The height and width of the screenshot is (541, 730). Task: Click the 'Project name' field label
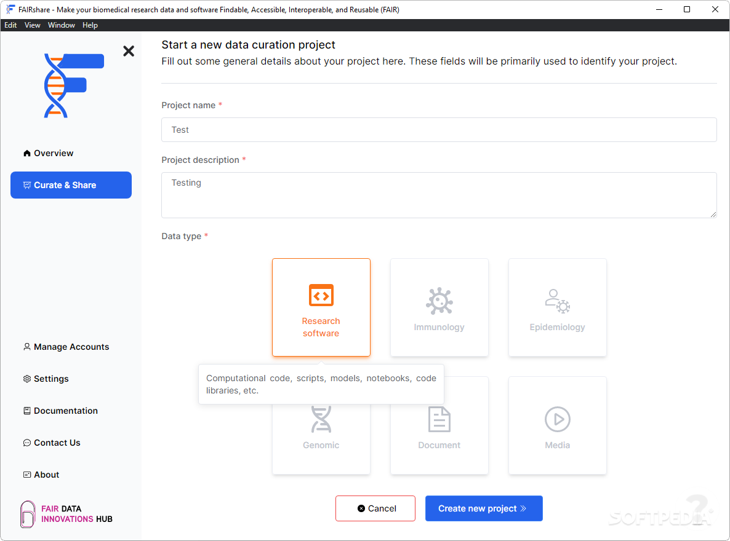188,106
